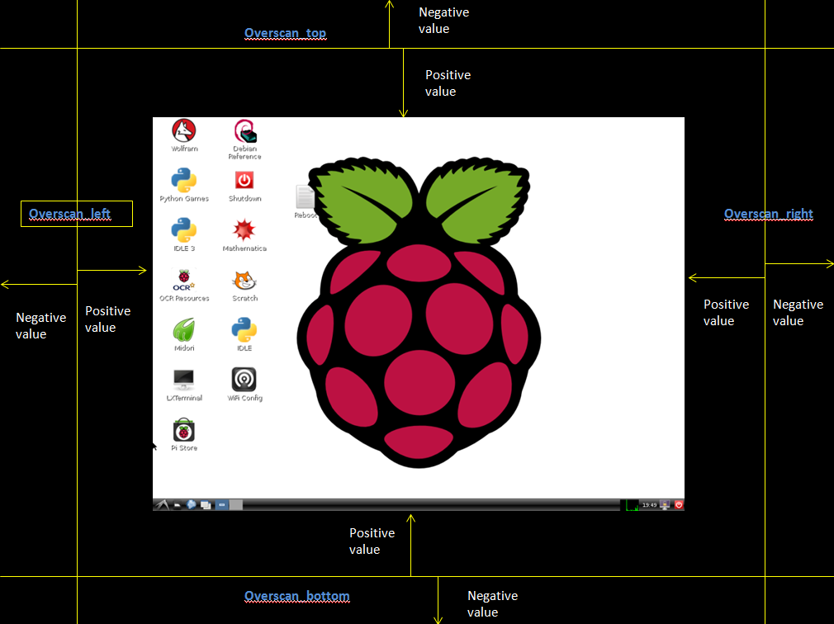Click the iconify windows icon in taskbar
This screenshot has width=834, height=624.
coord(206,505)
